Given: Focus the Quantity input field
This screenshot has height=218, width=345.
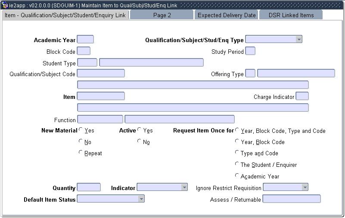Looking at the screenshot, I should coord(89,187).
